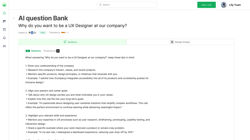This screenshot has height=140, width=250.
Task: Open notifications bell in sidebar
Action: [x=4, y=38]
